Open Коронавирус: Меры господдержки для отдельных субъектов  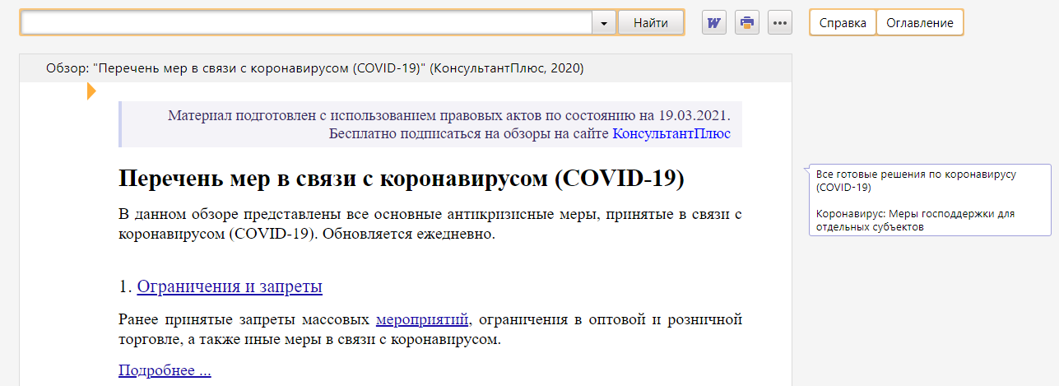915,220
